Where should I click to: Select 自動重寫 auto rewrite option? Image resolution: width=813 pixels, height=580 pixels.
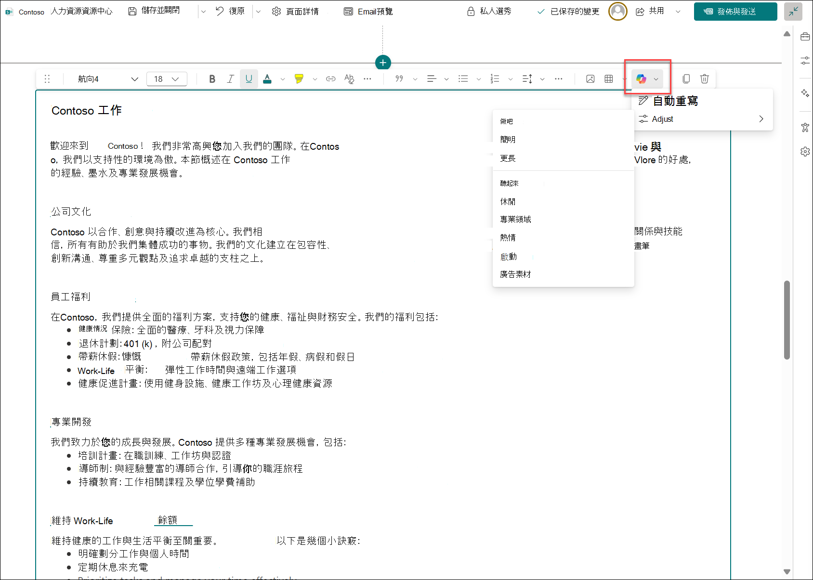click(x=703, y=101)
